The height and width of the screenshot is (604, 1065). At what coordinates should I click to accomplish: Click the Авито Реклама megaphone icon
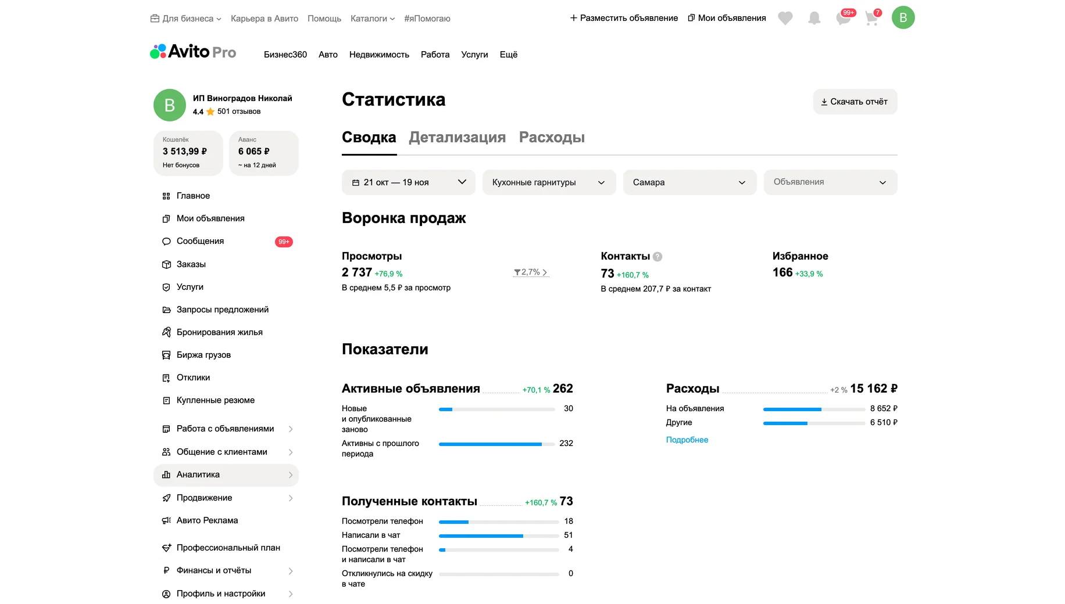pos(166,521)
